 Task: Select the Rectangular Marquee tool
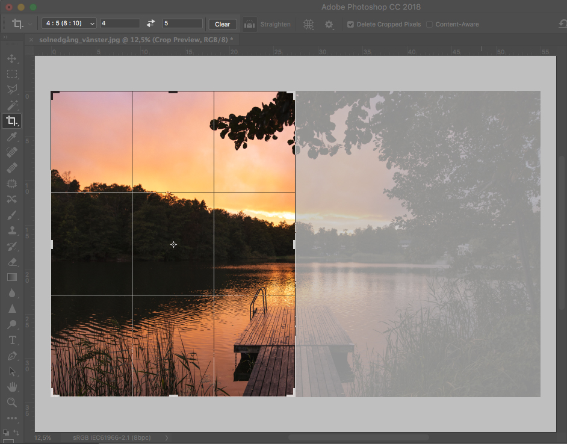tap(11, 74)
